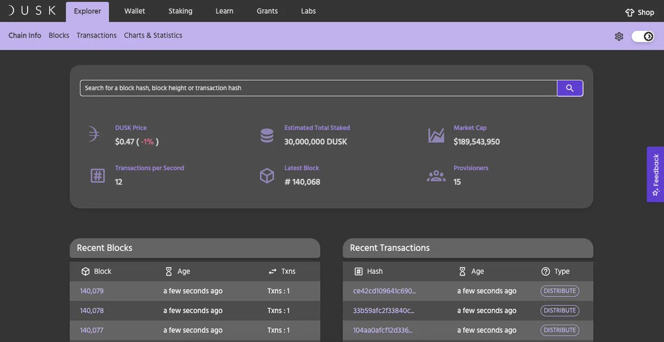Click the search magnifier button

click(570, 88)
